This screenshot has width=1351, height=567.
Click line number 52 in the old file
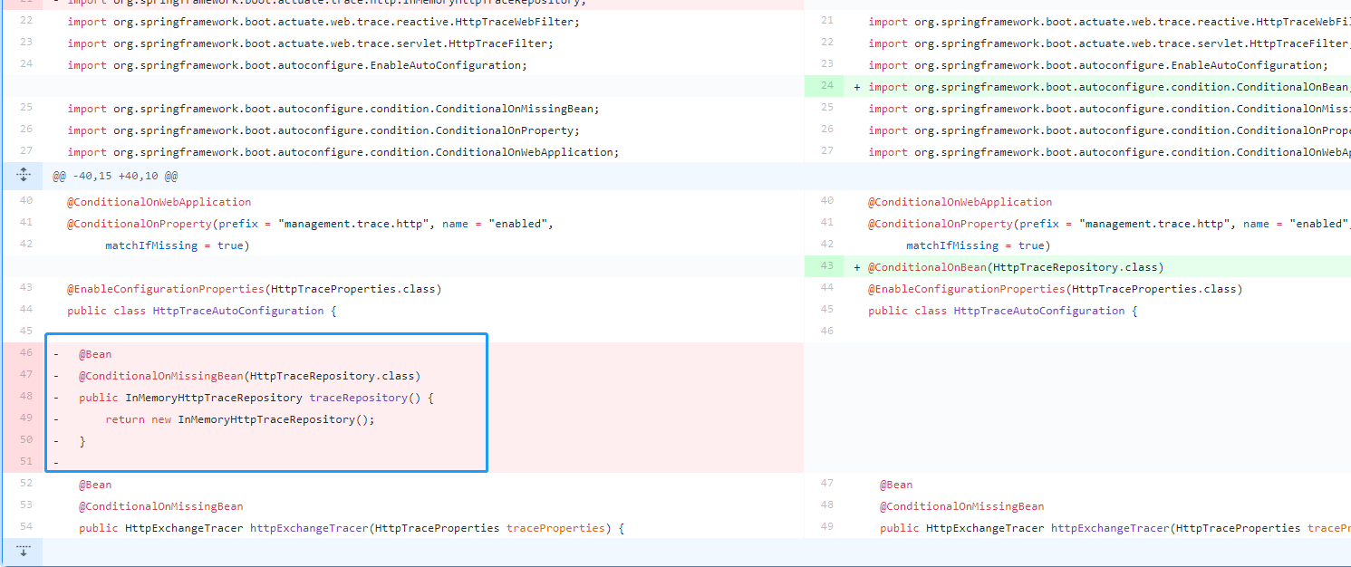(x=25, y=485)
